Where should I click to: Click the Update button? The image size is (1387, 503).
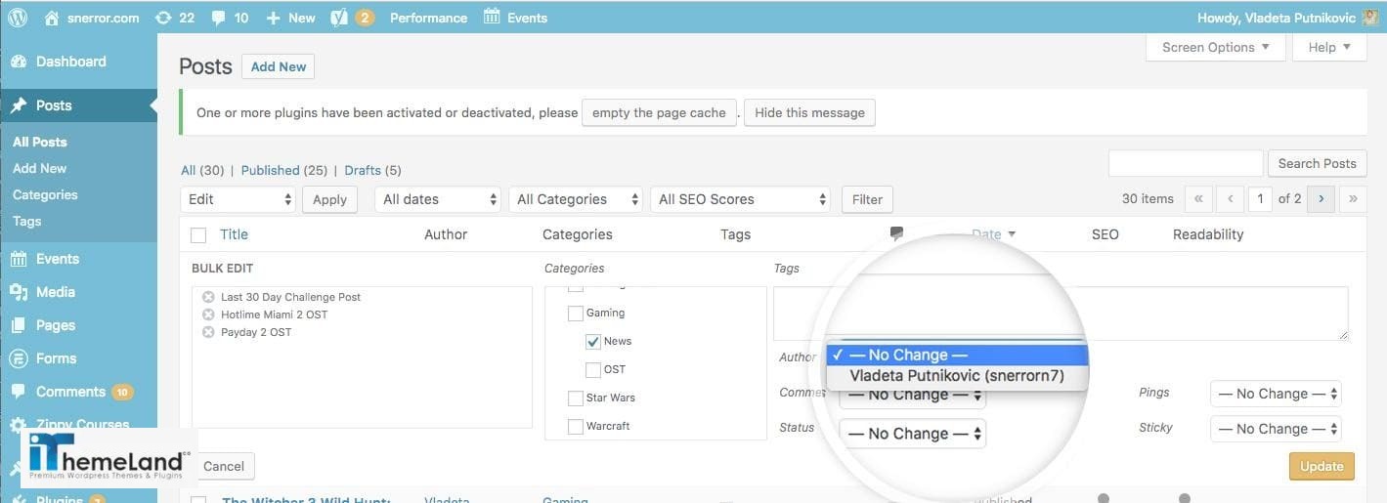(1322, 466)
